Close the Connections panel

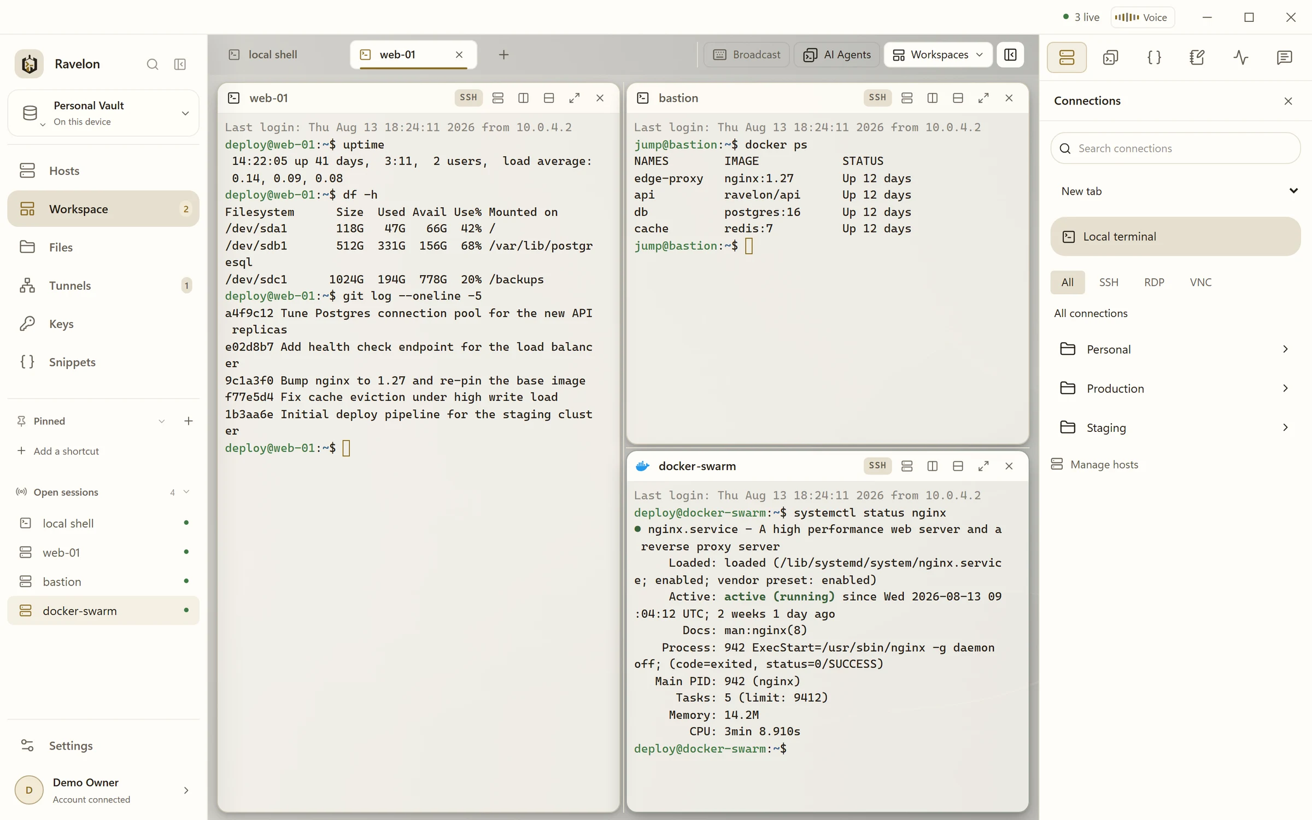[x=1288, y=101]
